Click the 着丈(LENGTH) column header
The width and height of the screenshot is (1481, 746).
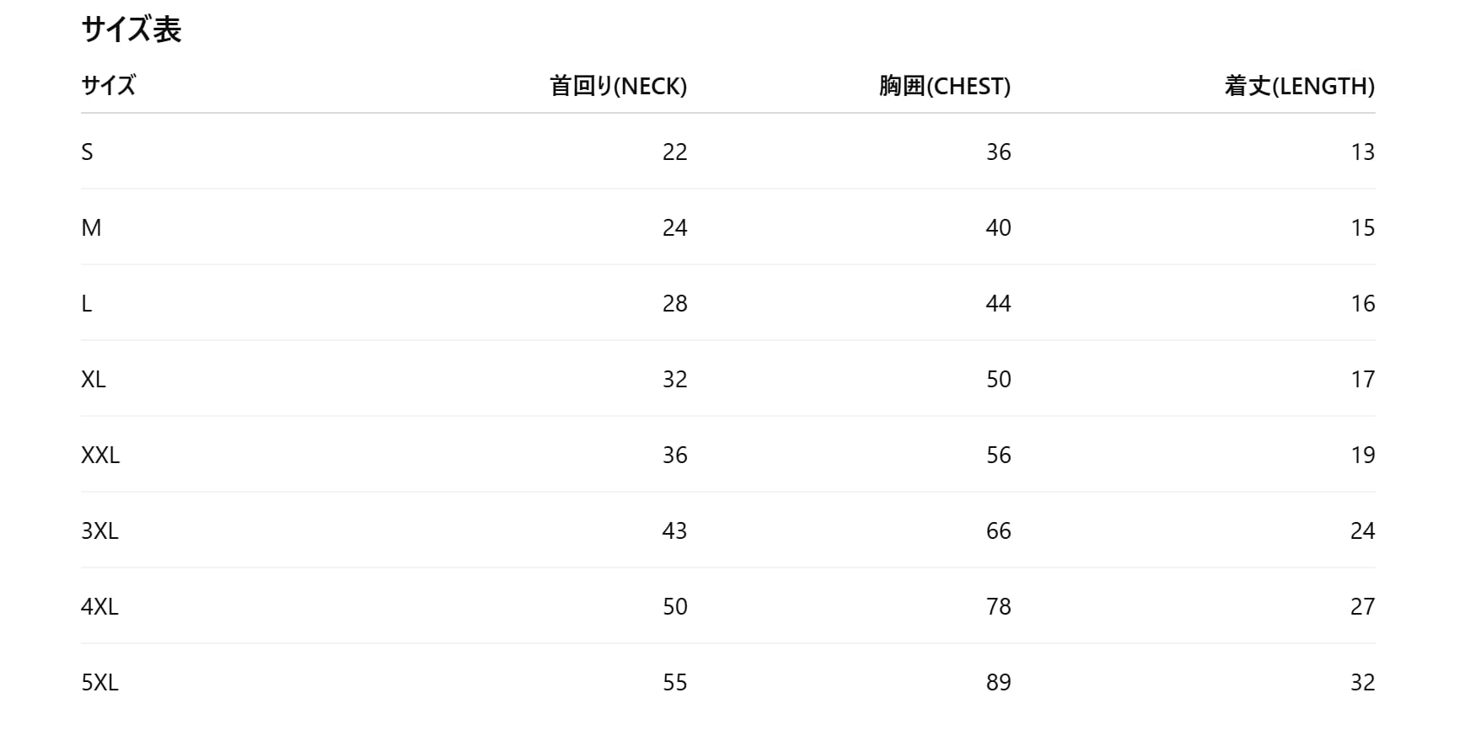[x=1299, y=86]
